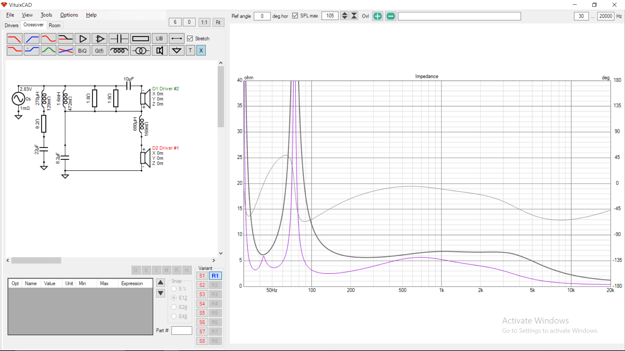Click the highlighted X tool button
Image resolution: width=625 pixels, height=351 pixels.
click(201, 50)
